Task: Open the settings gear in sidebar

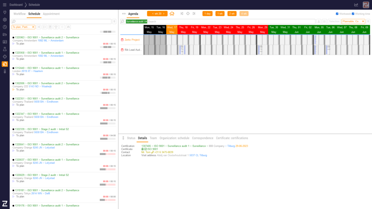Action: coord(5,20)
